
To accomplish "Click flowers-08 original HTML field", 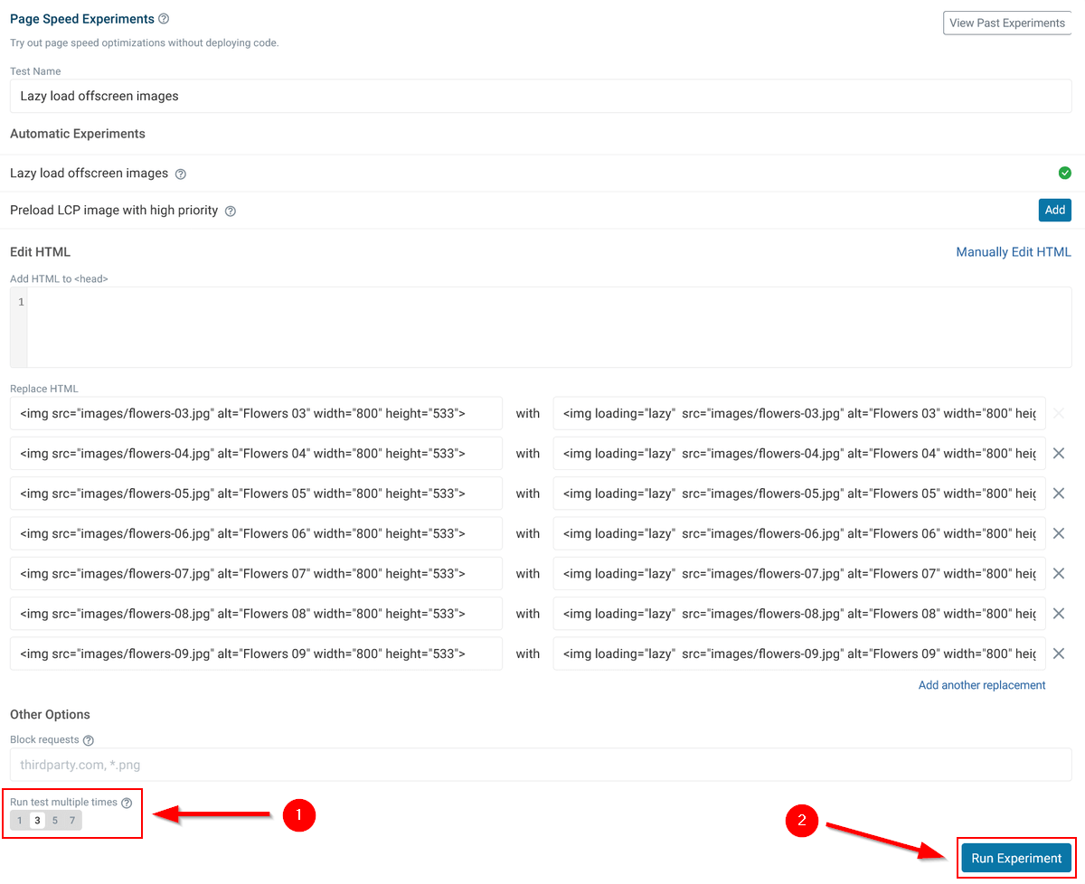I will point(256,614).
